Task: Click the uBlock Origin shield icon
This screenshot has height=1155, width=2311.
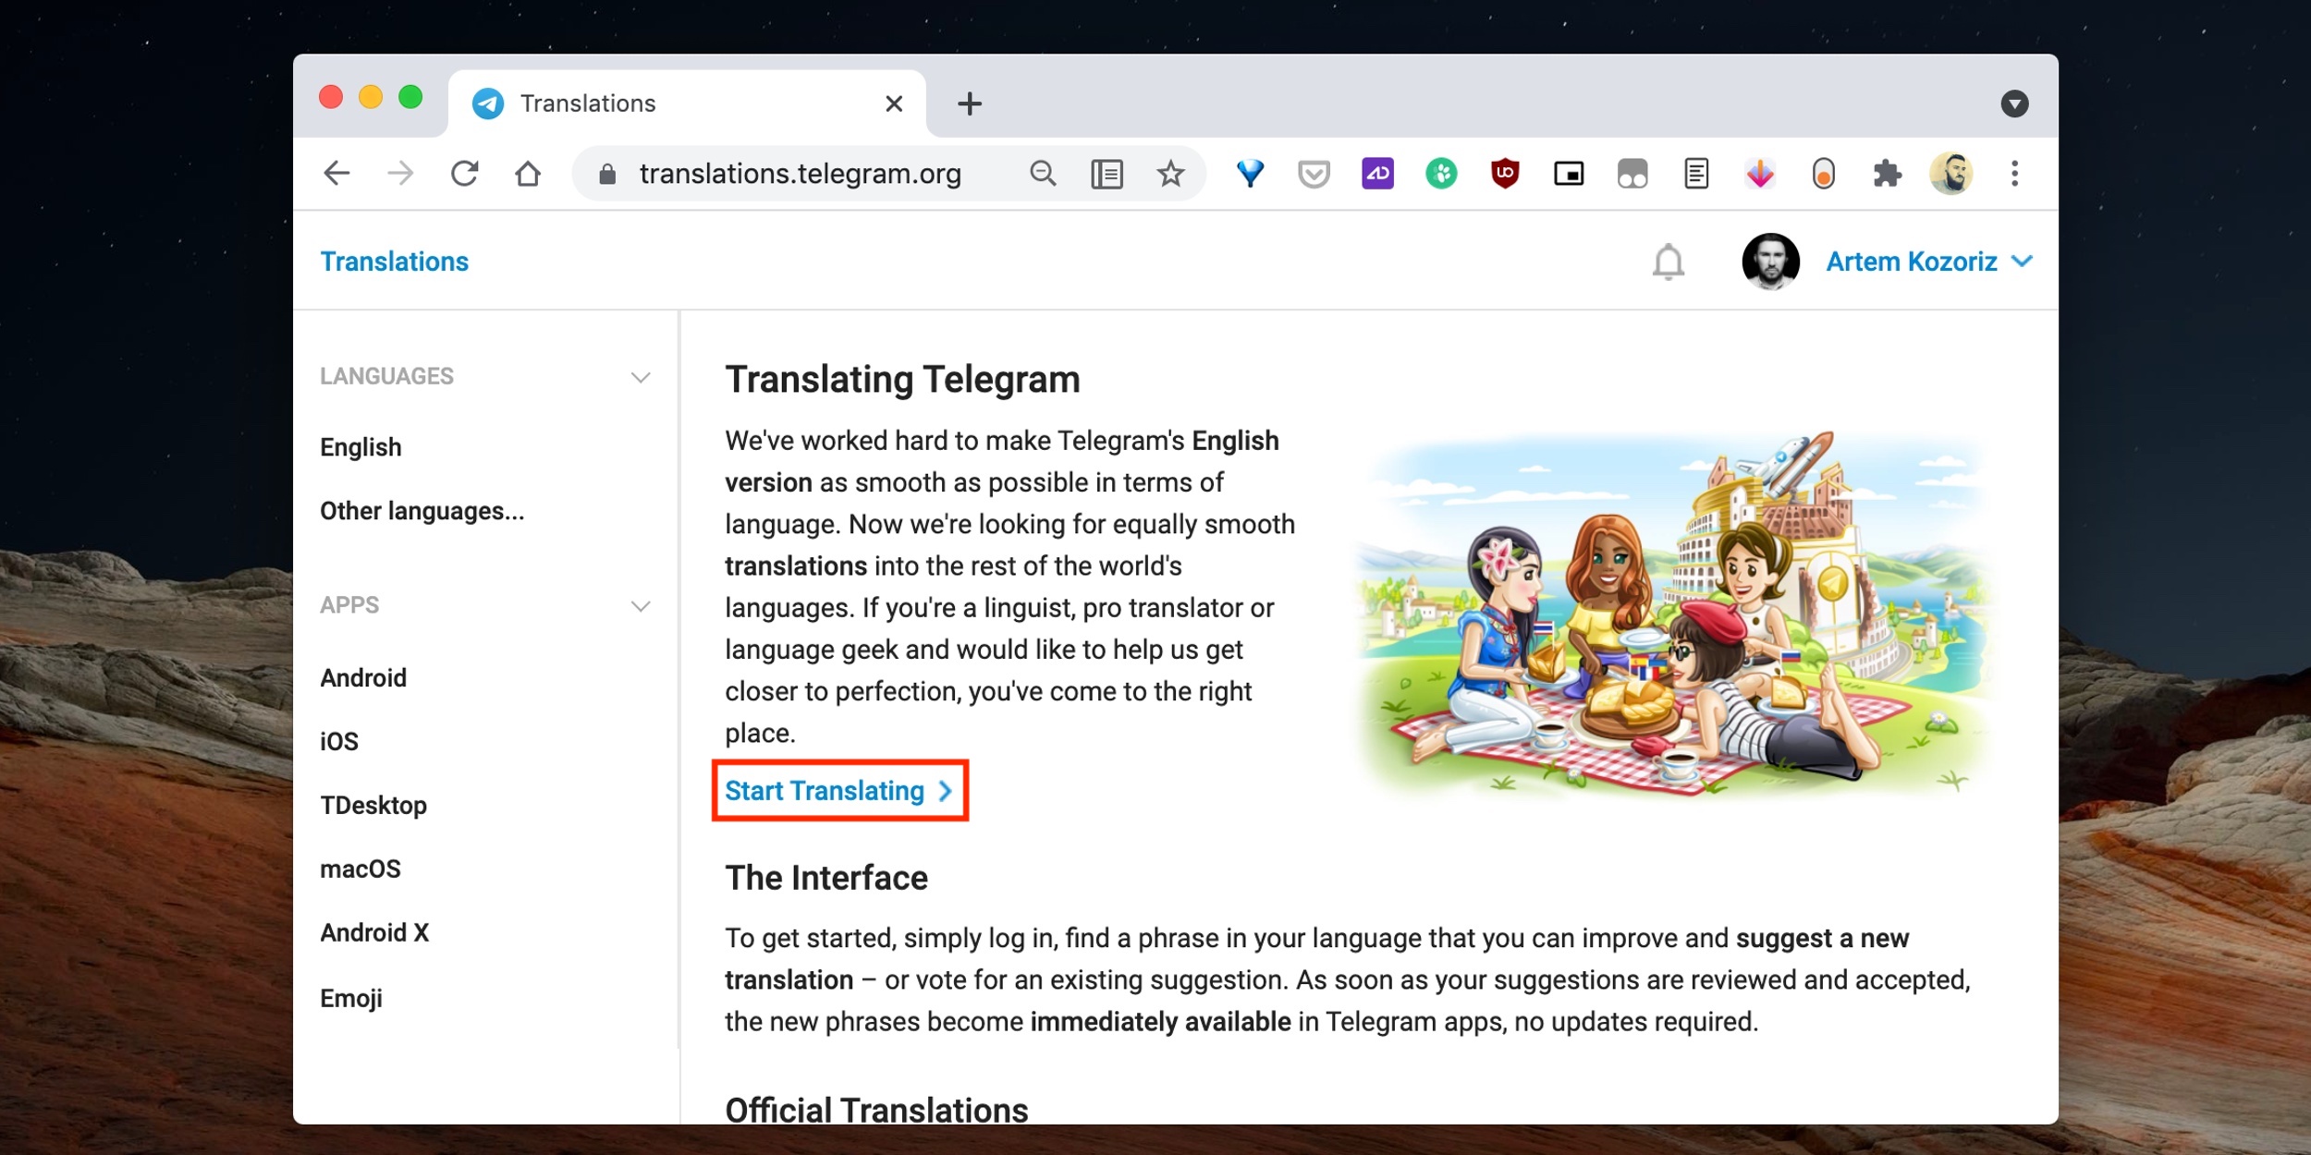Action: click(x=1503, y=174)
